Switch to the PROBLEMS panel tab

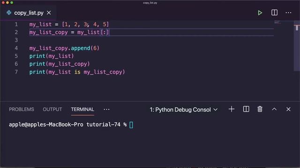click(x=22, y=109)
